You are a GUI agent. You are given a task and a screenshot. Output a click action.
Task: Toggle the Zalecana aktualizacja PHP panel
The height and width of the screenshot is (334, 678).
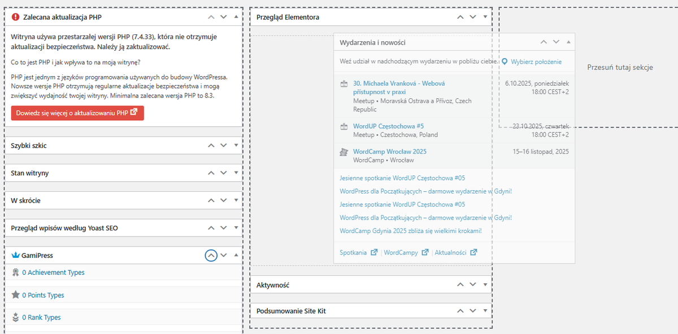pos(236,17)
